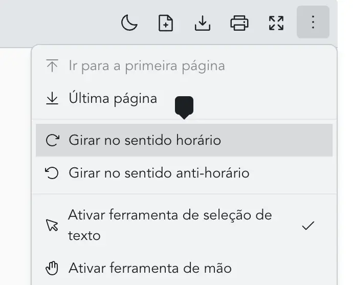Select 'Ir para a primeira página' menu entry
The width and height of the screenshot is (353, 285).
click(146, 66)
